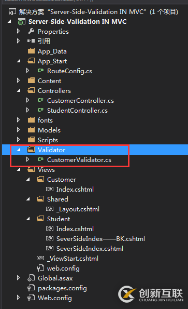Screen dimensions: 188x309
Task: Click the App_Start open folder icon
Action: pos(31,61)
